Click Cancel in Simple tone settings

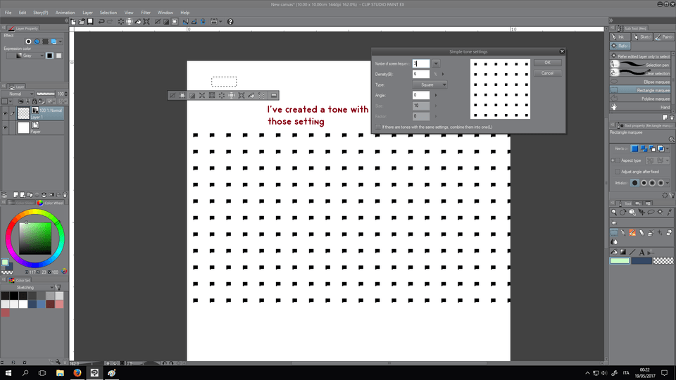pyautogui.click(x=548, y=73)
